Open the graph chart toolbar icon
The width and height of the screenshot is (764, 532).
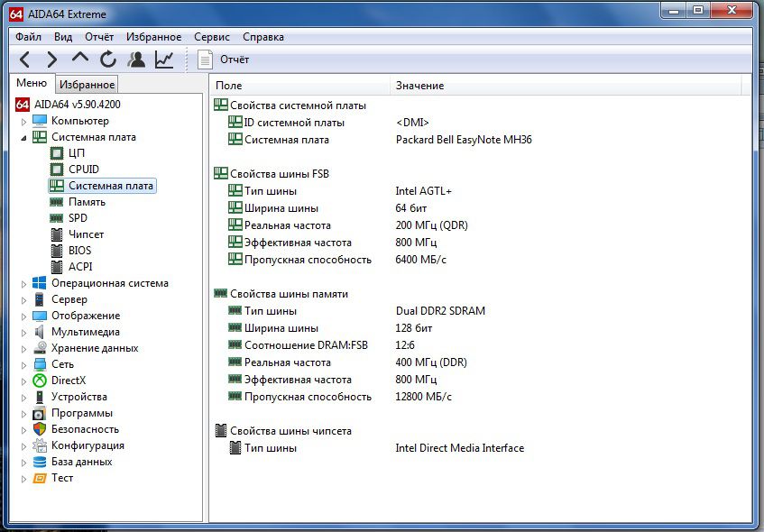pyautogui.click(x=164, y=60)
